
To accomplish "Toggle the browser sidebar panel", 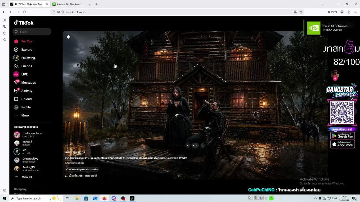I will (x=4, y=12).
